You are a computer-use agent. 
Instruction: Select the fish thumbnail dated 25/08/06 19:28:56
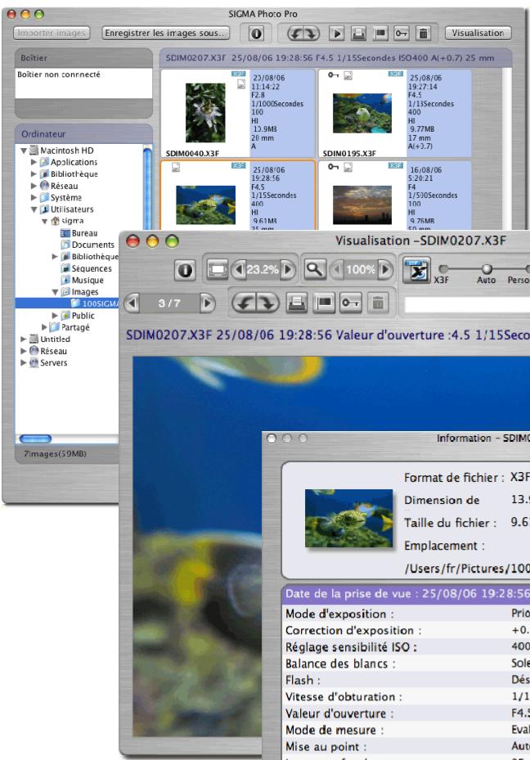tap(205, 205)
